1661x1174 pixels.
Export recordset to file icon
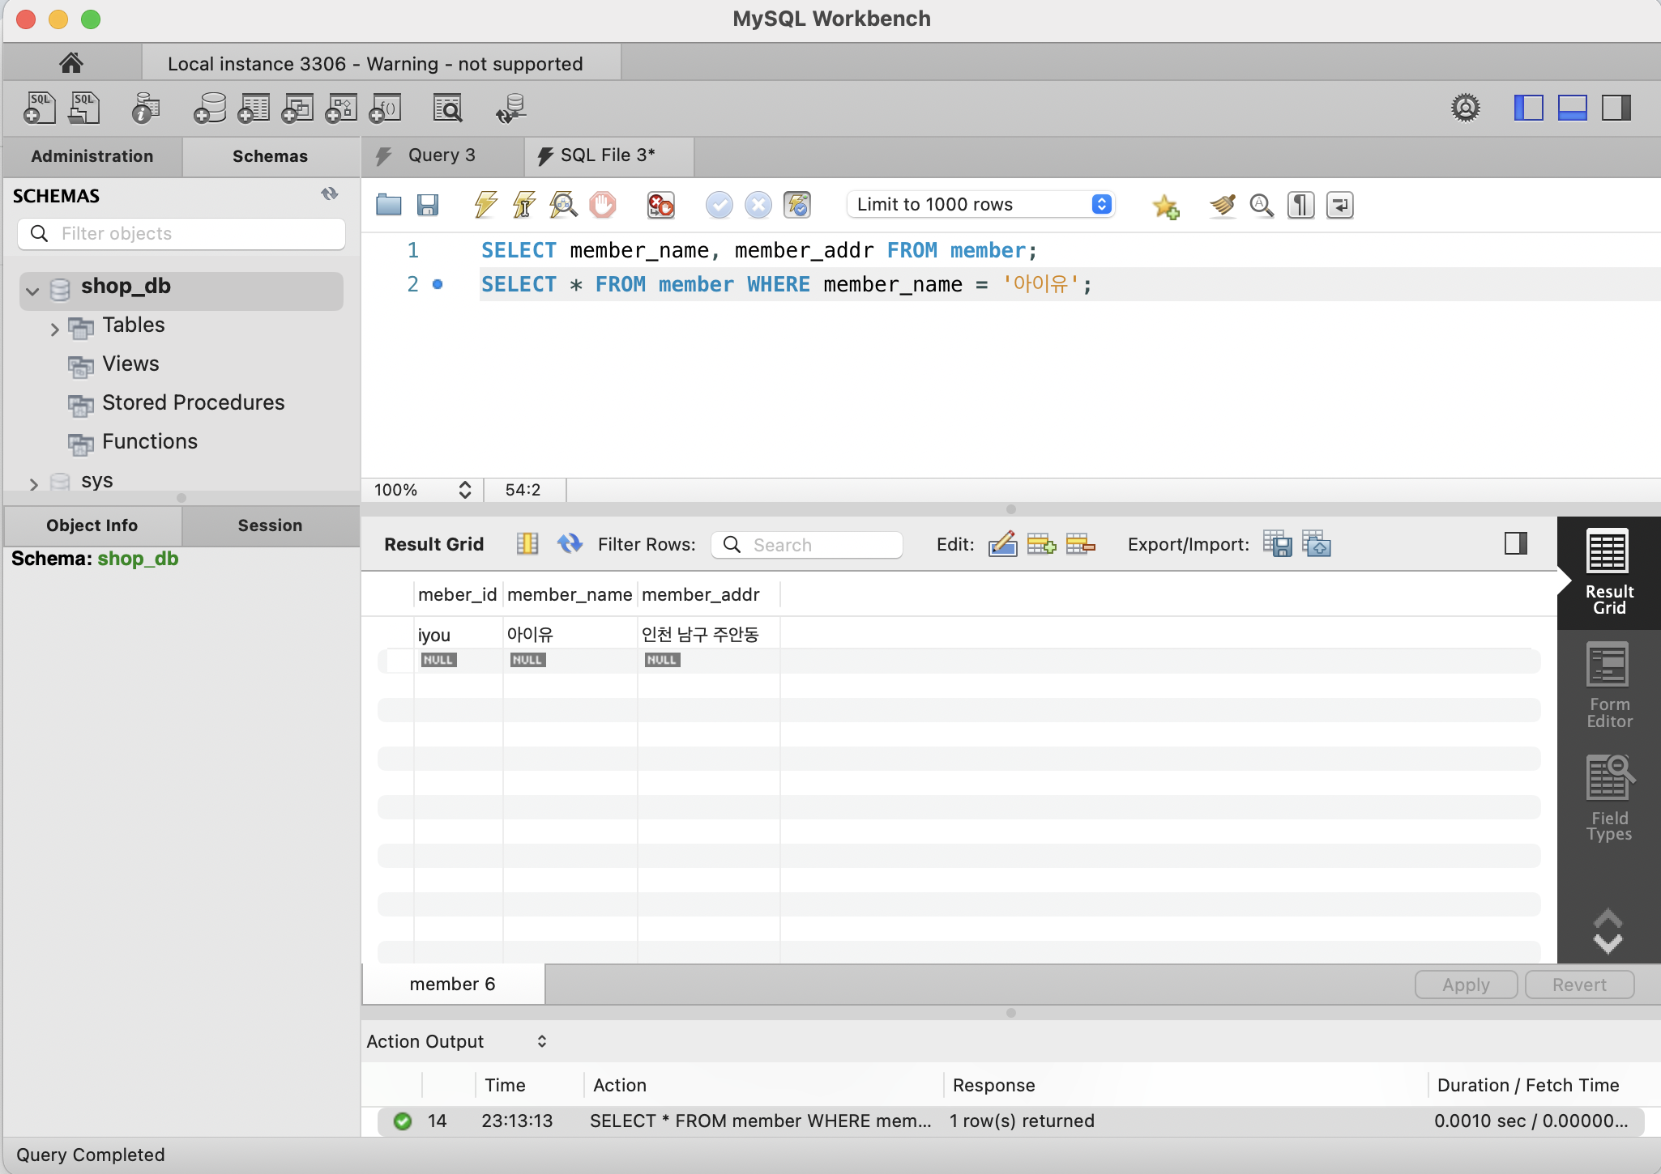tap(1278, 543)
